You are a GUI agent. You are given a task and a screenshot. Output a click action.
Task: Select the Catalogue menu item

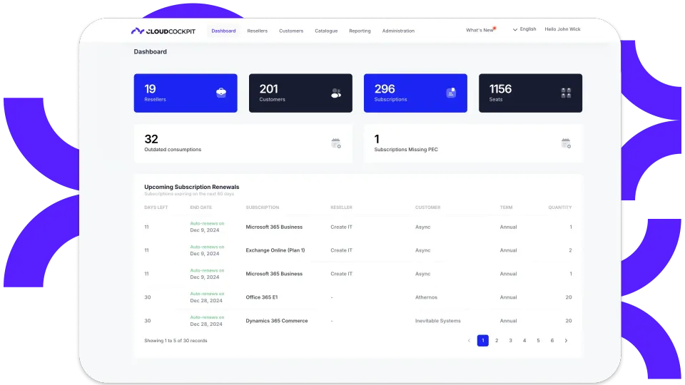326,31
